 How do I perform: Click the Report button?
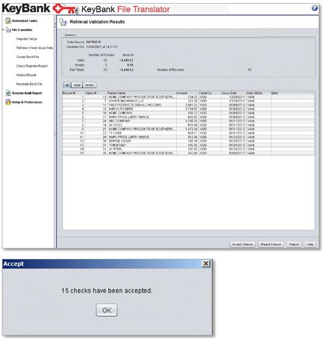click(294, 244)
